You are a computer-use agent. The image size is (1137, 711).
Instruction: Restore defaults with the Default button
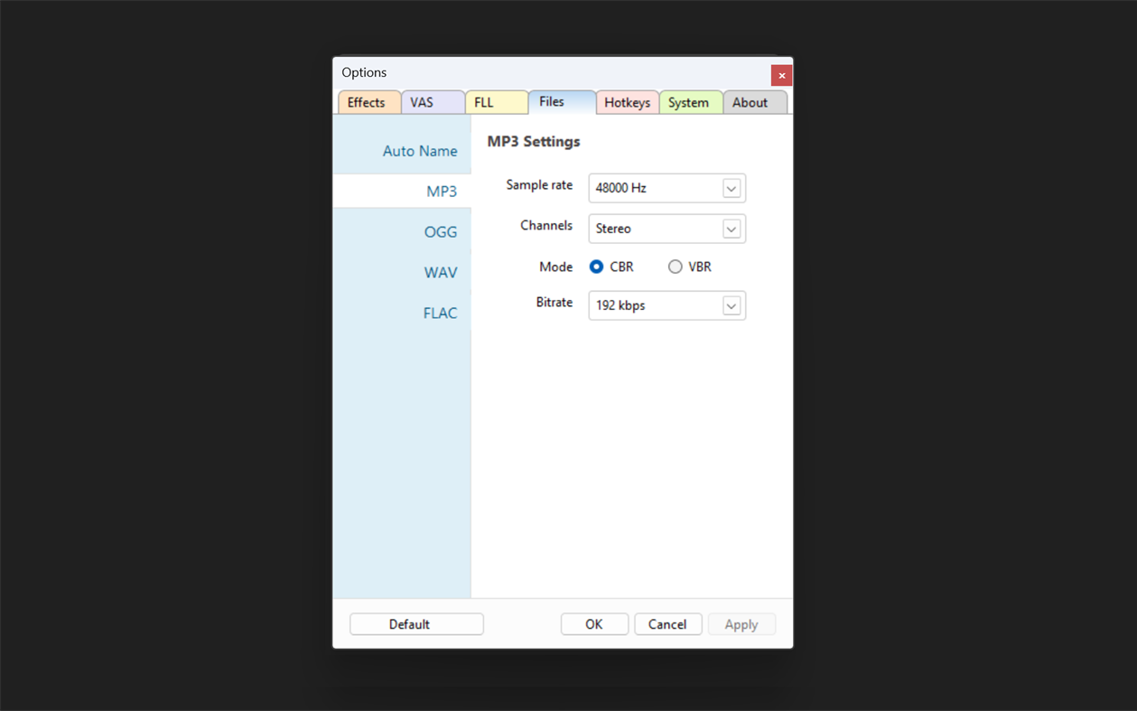(415, 623)
